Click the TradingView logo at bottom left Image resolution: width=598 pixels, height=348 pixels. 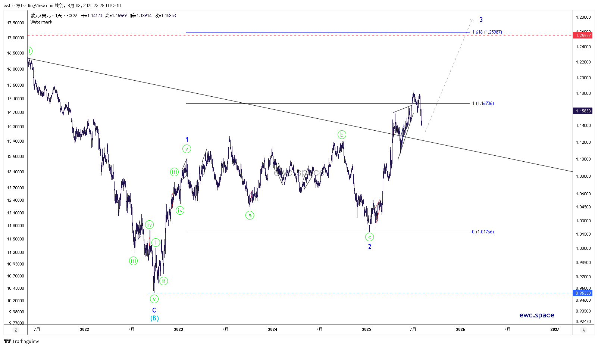pos(21,341)
